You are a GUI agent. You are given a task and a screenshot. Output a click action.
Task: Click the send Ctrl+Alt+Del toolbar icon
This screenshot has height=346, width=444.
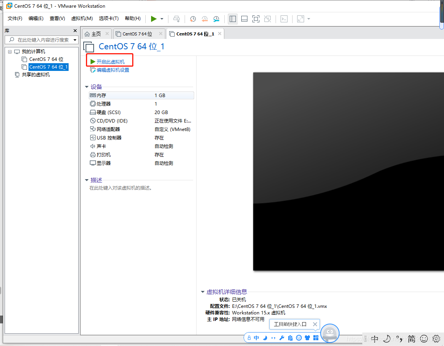click(x=177, y=19)
